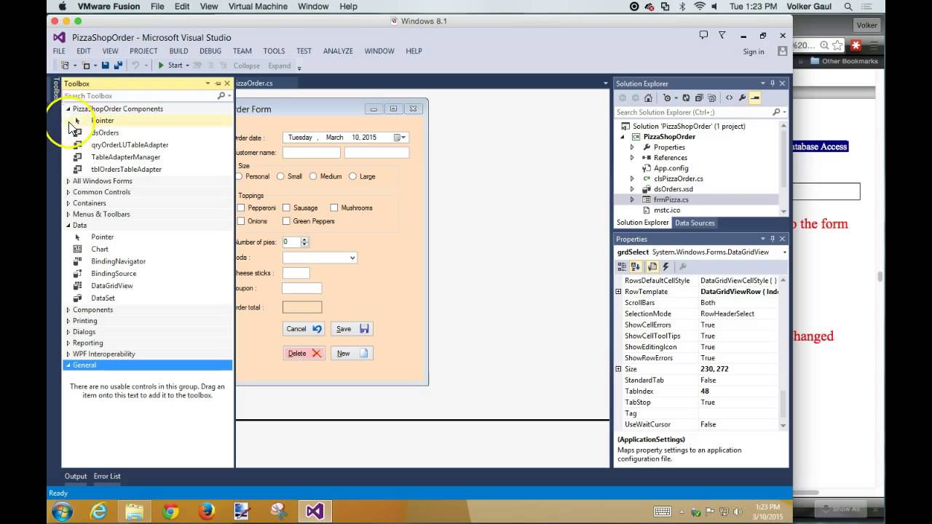Click the Save All toolbar icon
Viewport: 932px width, 524px height.
click(118, 65)
